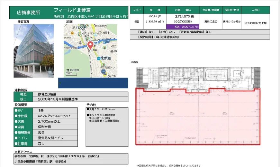Viewport: 280px width, 167px height.
Task: Click the red location pin on the map
Action: (x=90, y=45)
